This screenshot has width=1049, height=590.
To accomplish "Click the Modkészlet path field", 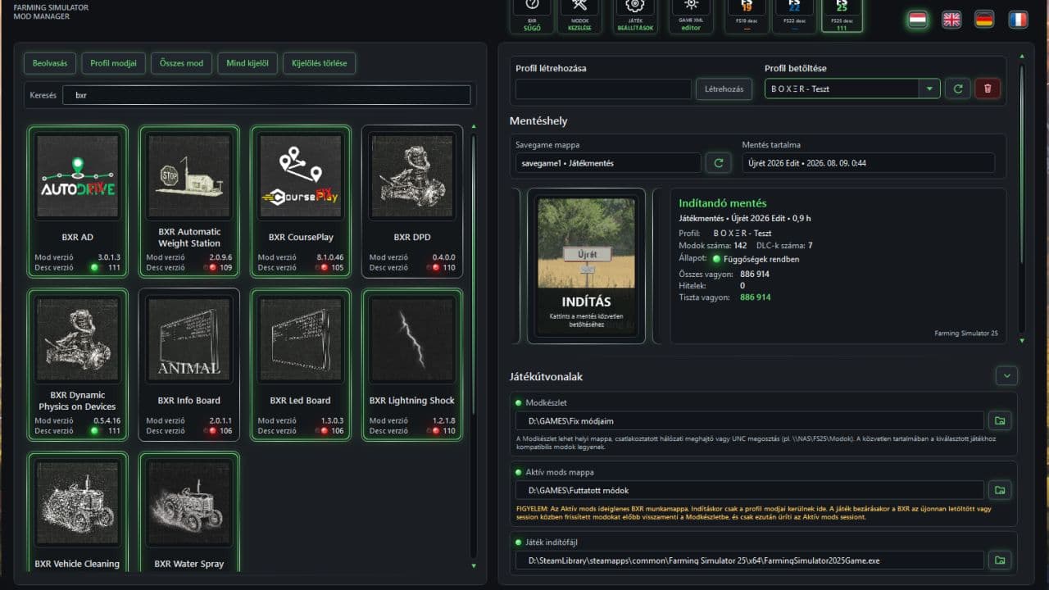I will click(749, 421).
